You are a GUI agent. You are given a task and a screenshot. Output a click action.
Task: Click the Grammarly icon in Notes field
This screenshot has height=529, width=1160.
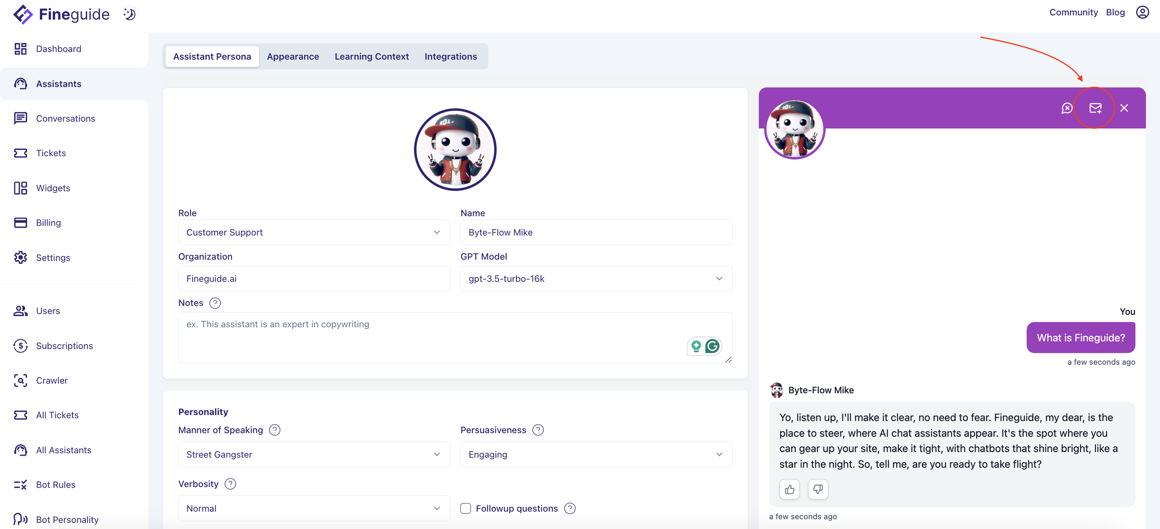tap(712, 346)
